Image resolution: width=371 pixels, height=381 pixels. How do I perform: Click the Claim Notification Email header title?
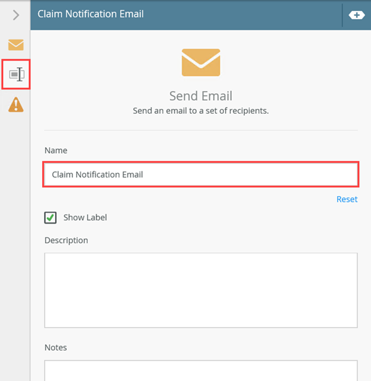(x=90, y=14)
